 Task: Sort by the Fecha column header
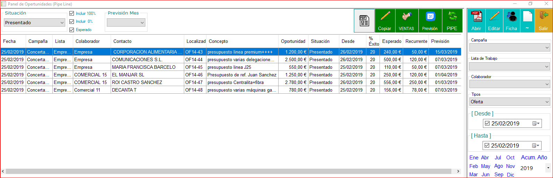pyautogui.click(x=13, y=41)
